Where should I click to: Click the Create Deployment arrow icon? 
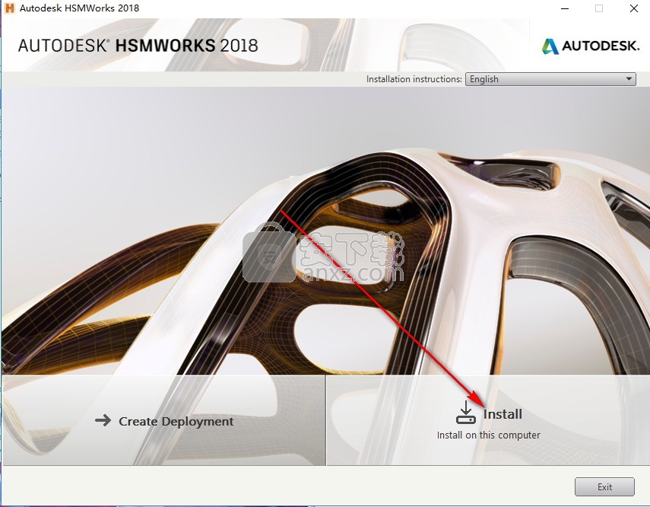[x=103, y=420]
